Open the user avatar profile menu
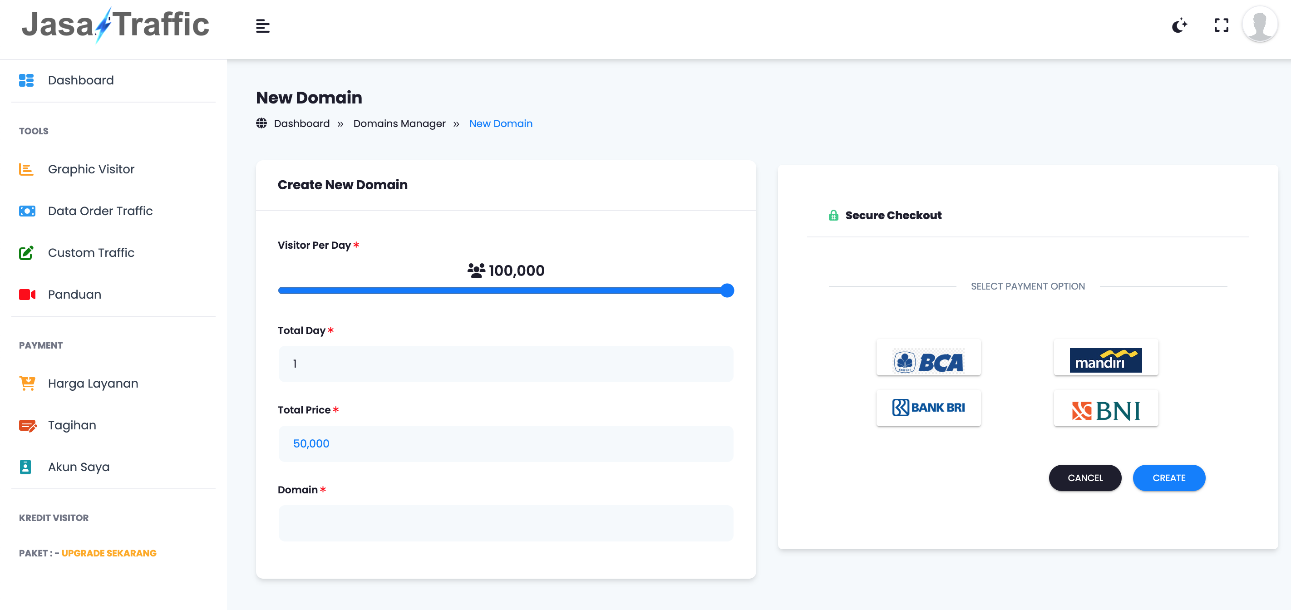The image size is (1291, 610). click(x=1259, y=25)
